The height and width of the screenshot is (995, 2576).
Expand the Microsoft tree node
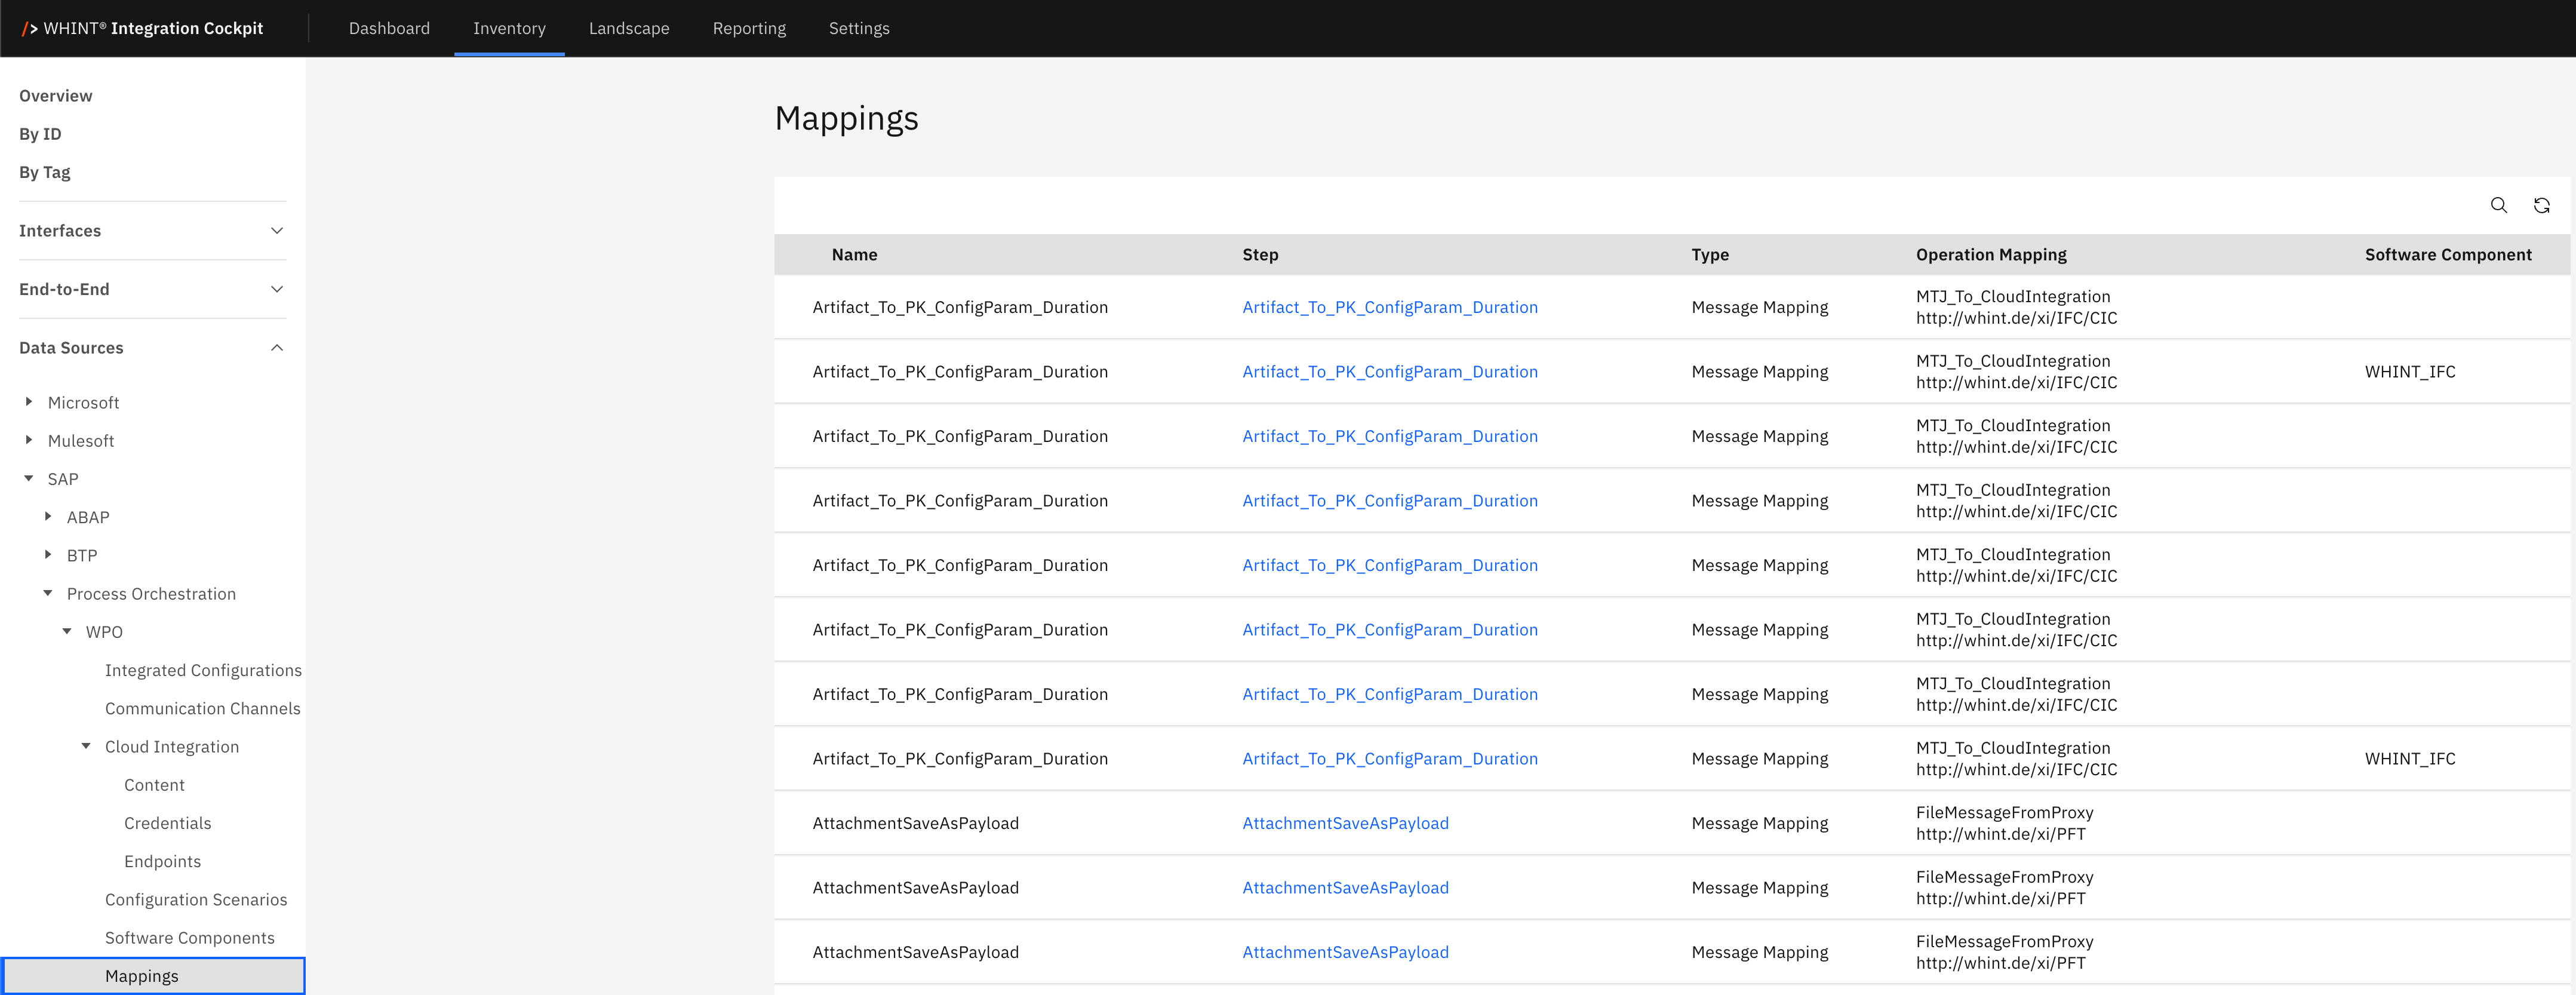tap(29, 402)
